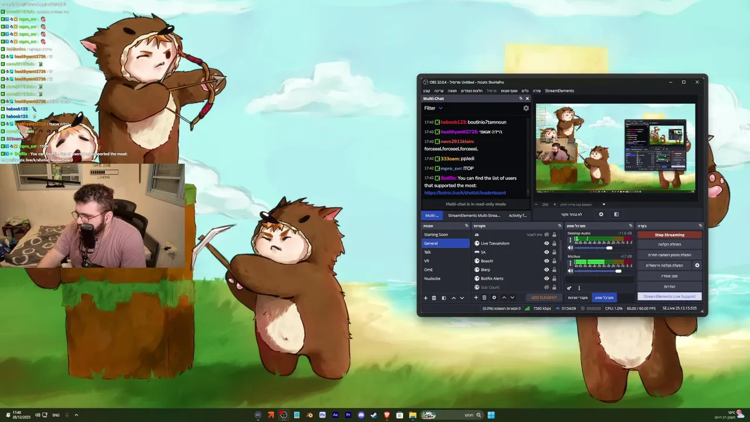The height and width of the screenshot is (422, 750).
Task: Open StreamElements Live Support
Action: click(x=669, y=297)
